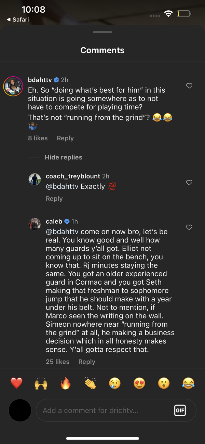Choose the clapping hands emoji
Screen dimensions: 205x444
point(90,383)
